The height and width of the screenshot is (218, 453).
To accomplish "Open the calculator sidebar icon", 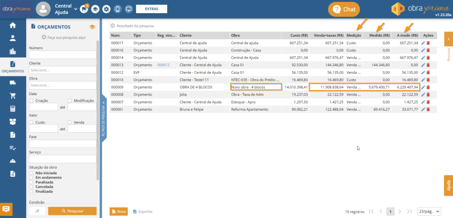I will pos(13,109).
